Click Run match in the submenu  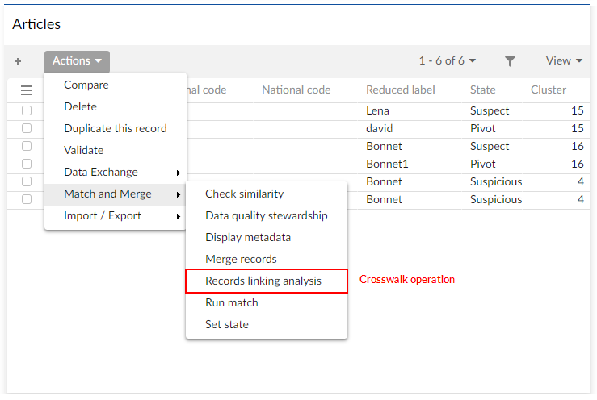coord(232,302)
